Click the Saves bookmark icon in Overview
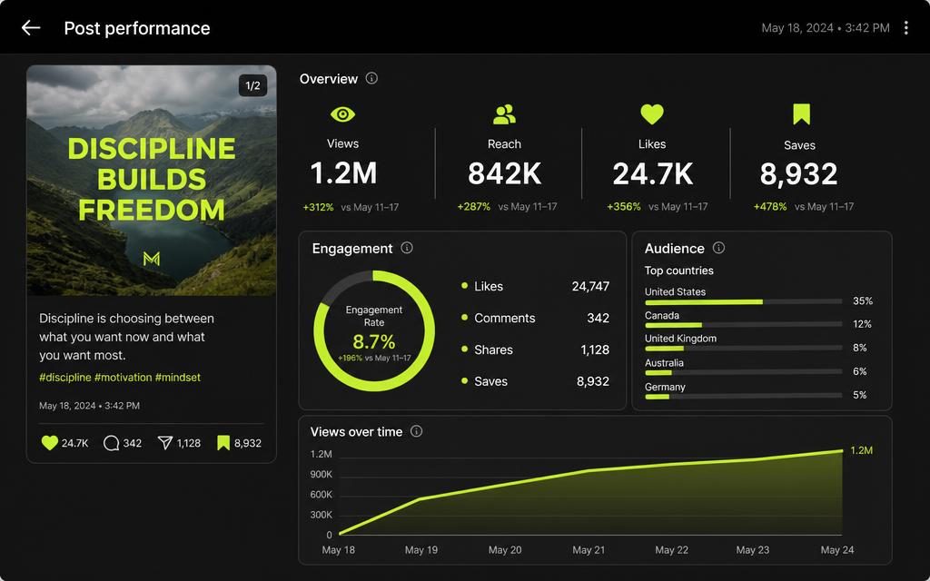This screenshot has width=930, height=581. pyautogui.click(x=801, y=114)
